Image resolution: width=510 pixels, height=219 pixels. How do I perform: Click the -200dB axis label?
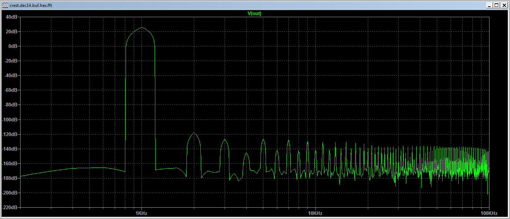[10, 193]
